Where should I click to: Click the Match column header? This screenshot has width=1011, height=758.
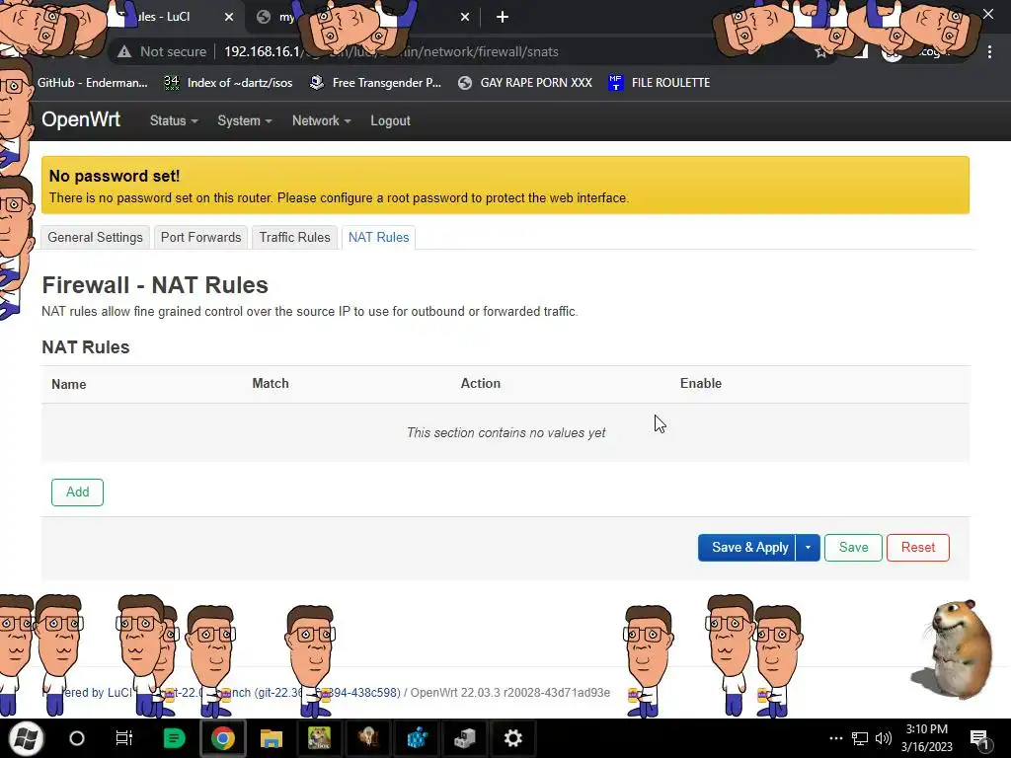coord(271,384)
